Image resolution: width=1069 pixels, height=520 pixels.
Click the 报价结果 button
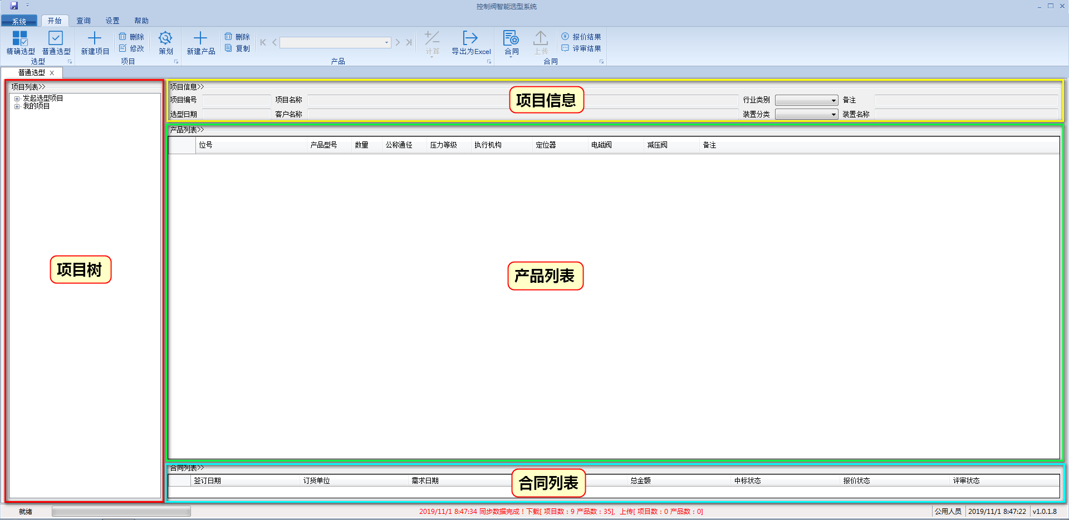pyautogui.click(x=581, y=37)
